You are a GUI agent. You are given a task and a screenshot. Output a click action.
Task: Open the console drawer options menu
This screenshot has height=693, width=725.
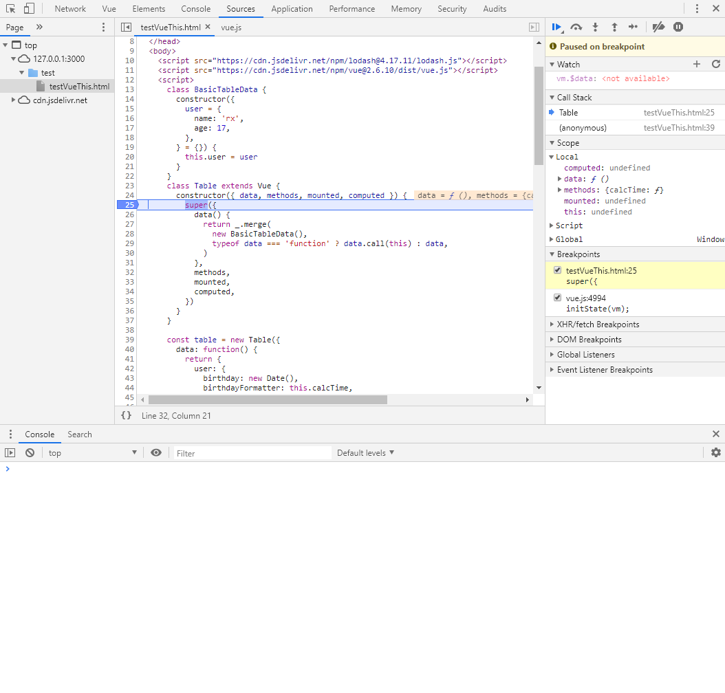point(10,434)
